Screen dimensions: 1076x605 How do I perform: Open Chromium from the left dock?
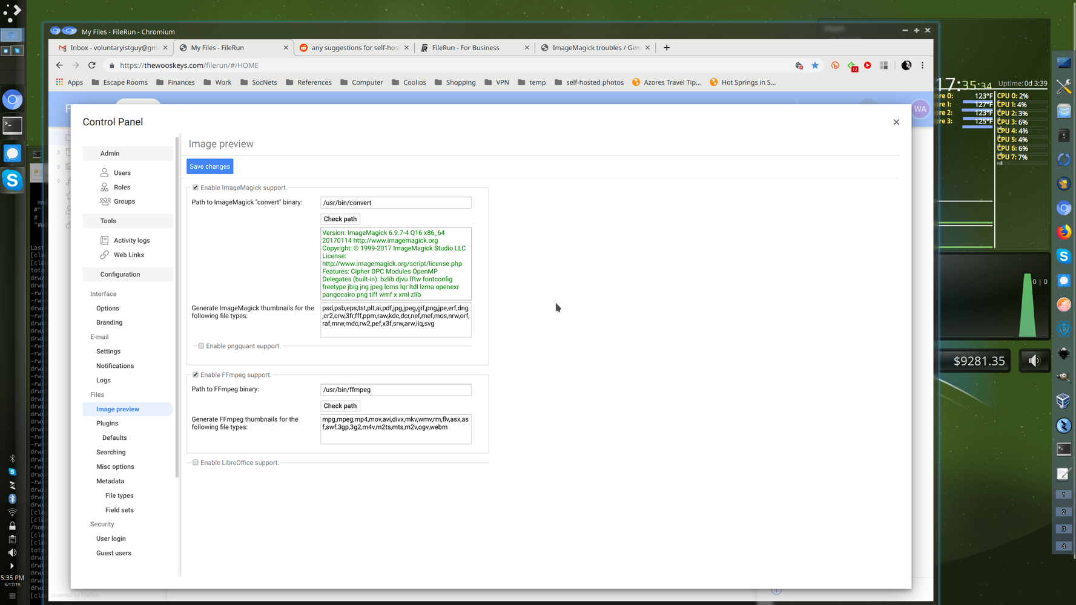coord(12,100)
